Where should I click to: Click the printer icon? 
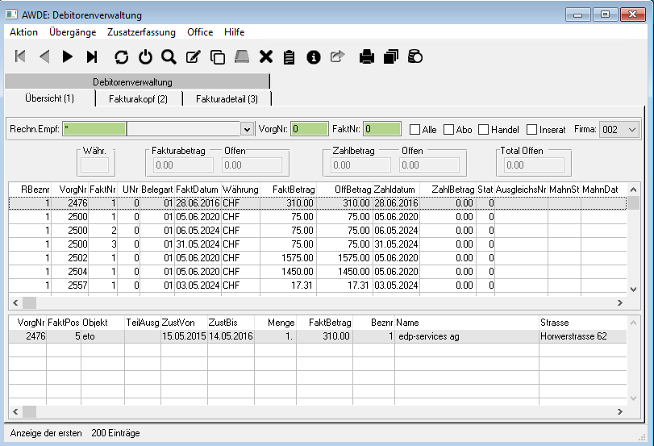[x=367, y=56]
